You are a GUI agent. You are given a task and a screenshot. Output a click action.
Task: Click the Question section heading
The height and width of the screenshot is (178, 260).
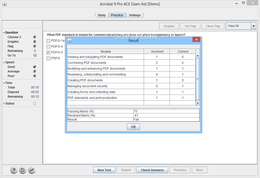tap(11, 32)
